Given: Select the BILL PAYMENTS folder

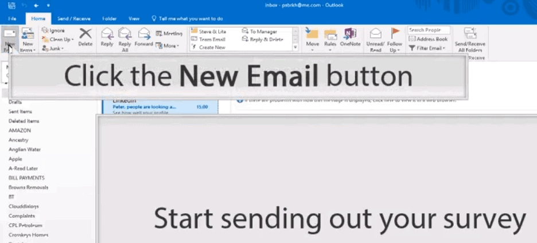Looking at the screenshot, I should [x=27, y=178].
